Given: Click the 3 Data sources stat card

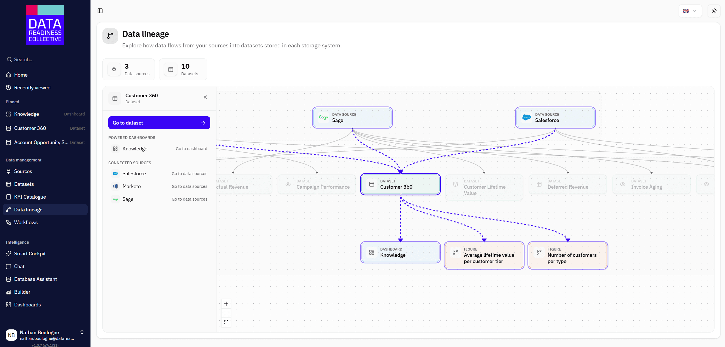Looking at the screenshot, I should pyautogui.click(x=128, y=70).
